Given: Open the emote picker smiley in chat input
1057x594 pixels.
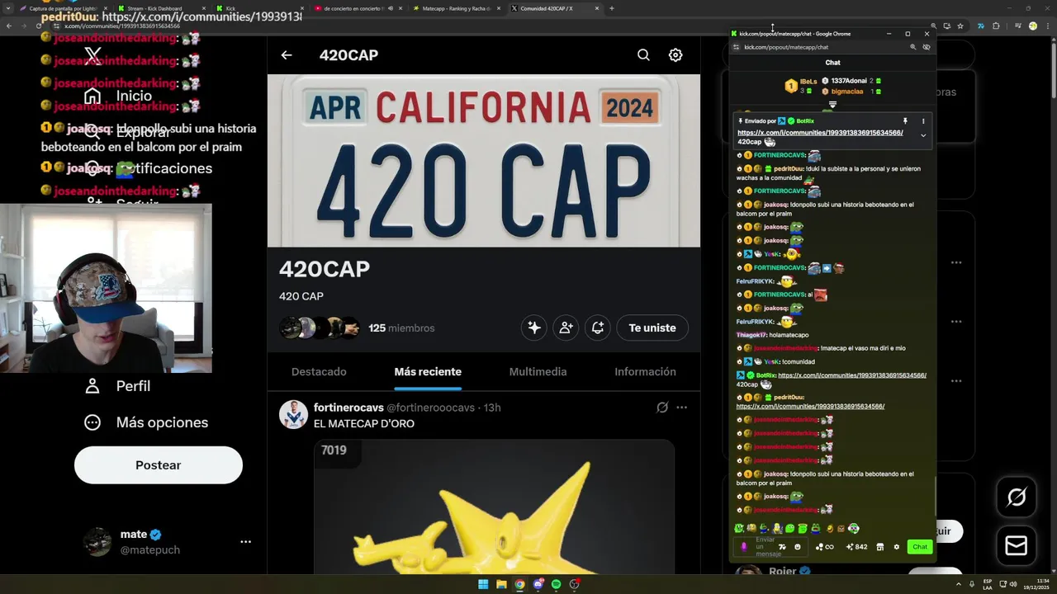Looking at the screenshot, I should (x=797, y=547).
